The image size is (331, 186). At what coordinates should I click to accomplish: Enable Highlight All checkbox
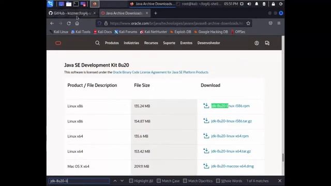[131, 181]
